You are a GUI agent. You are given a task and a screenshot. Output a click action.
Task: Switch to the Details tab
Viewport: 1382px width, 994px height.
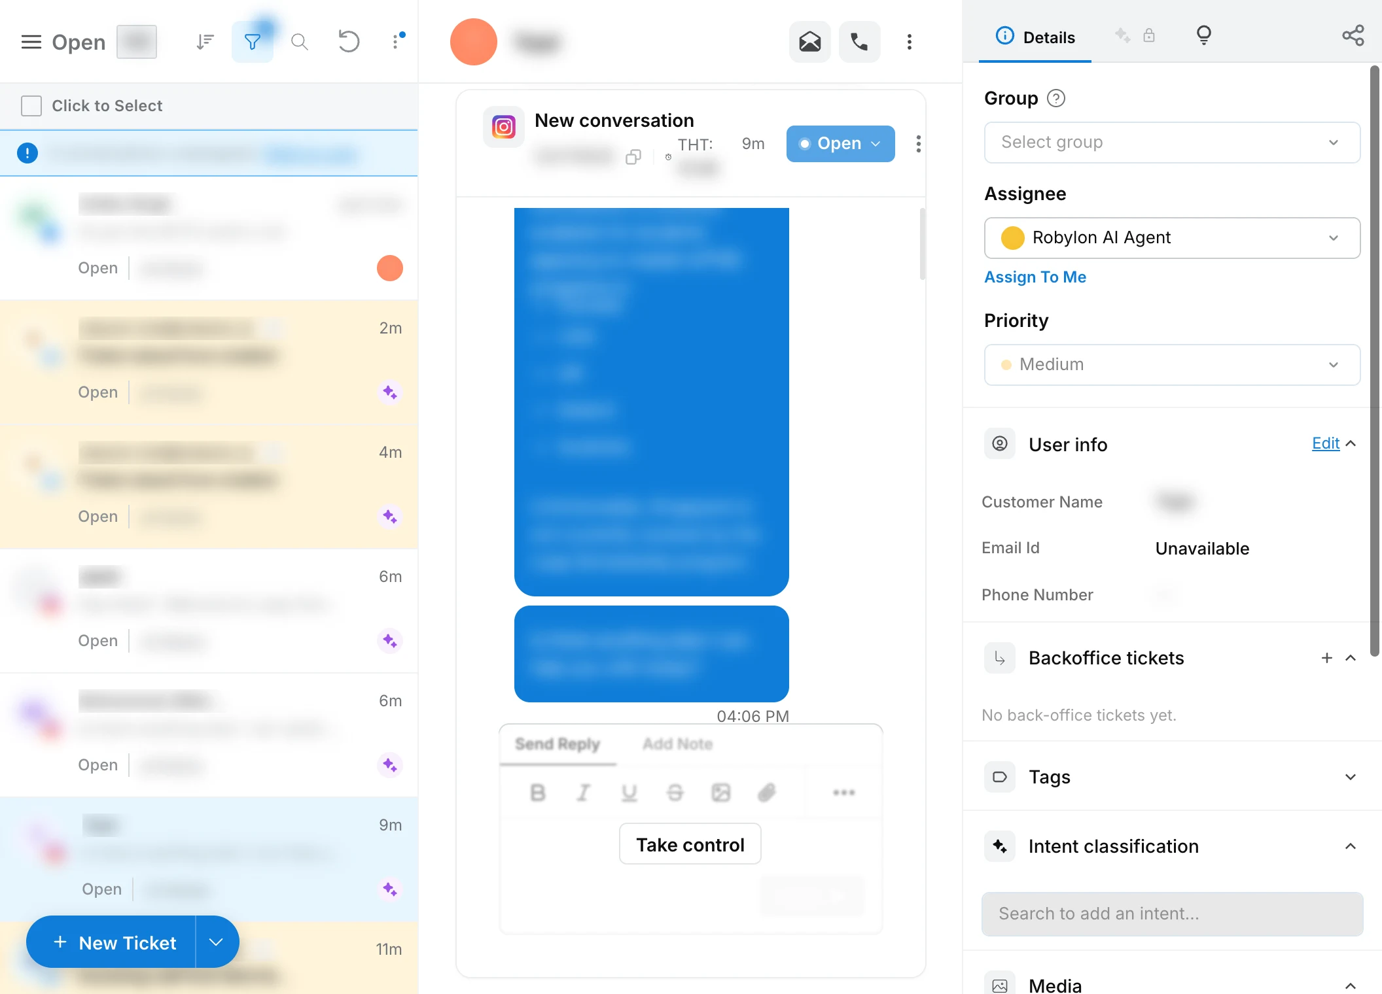click(1035, 37)
